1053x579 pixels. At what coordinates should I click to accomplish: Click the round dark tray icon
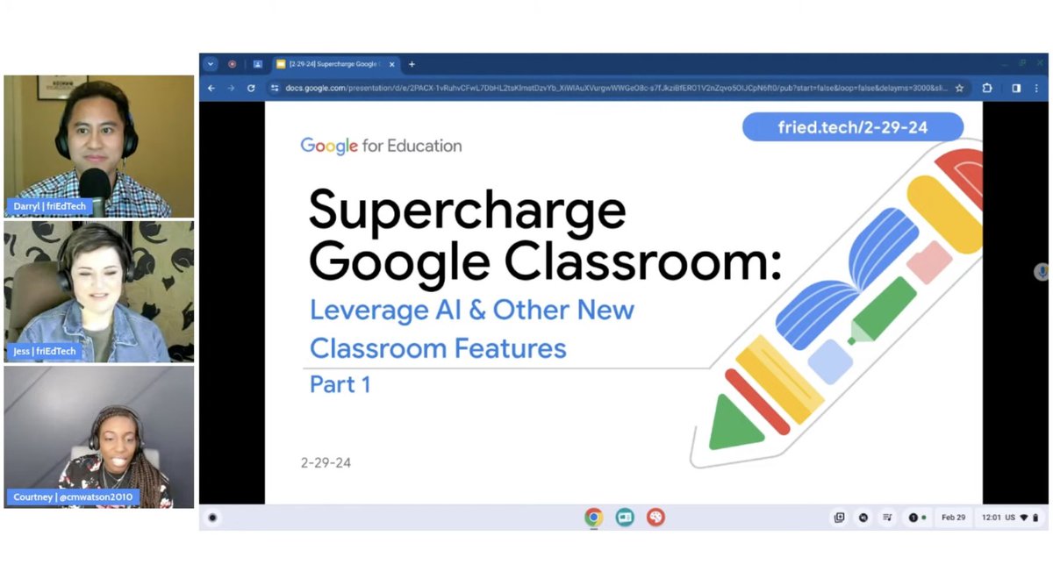click(863, 518)
